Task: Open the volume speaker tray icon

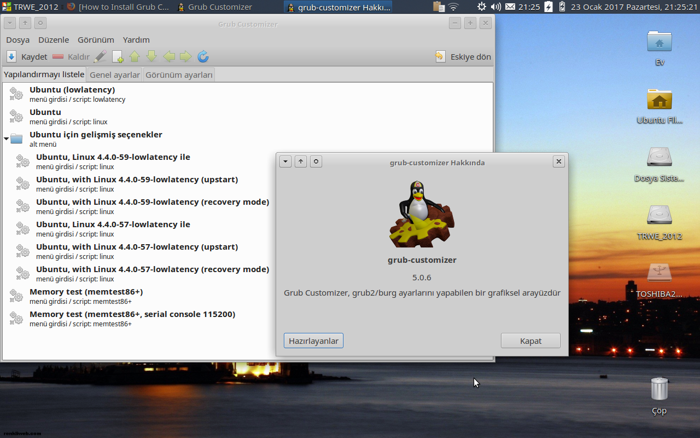Action: (x=496, y=7)
